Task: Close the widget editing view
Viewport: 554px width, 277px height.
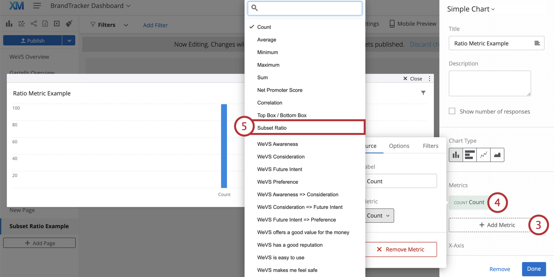Action: click(413, 79)
